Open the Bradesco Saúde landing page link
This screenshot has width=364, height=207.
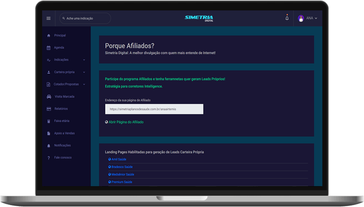(122, 167)
